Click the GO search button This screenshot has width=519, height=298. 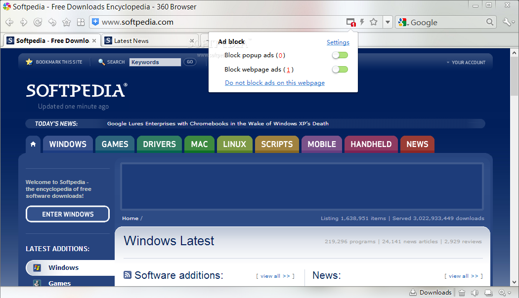(190, 62)
